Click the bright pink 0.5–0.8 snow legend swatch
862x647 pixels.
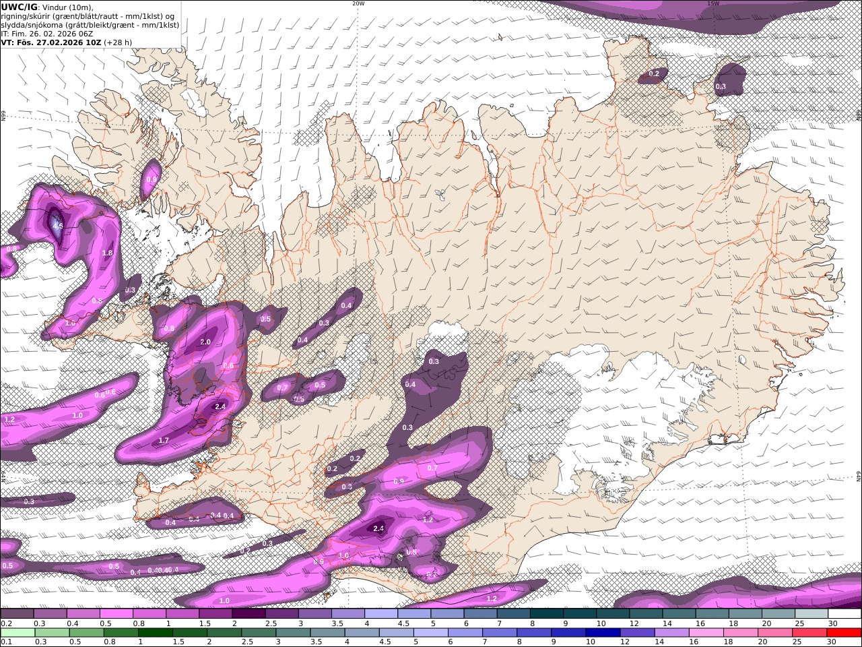tap(116, 614)
